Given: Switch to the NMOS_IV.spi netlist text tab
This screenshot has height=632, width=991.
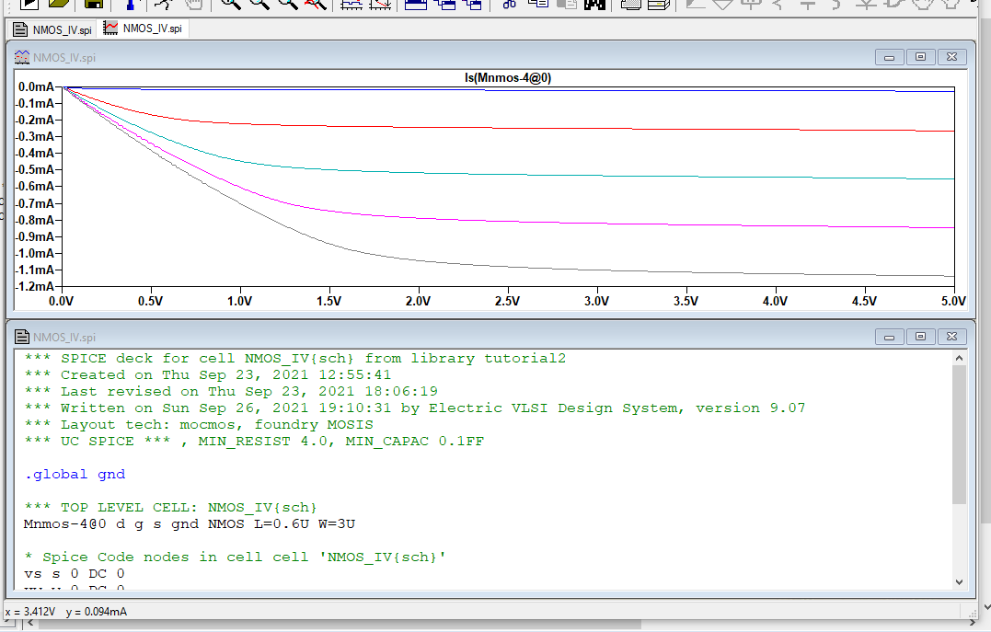Looking at the screenshot, I should 52,29.
